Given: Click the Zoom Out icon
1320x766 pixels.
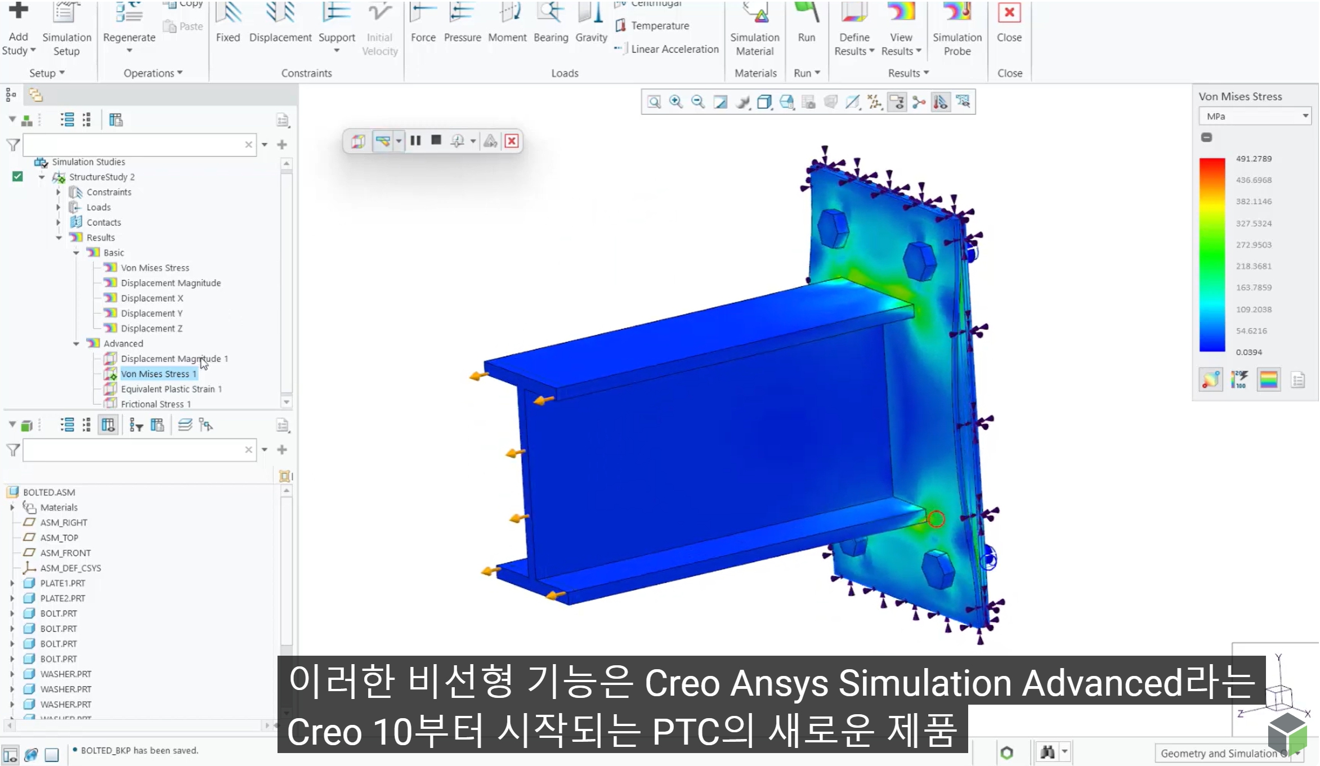Looking at the screenshot, I should [698, 102].
